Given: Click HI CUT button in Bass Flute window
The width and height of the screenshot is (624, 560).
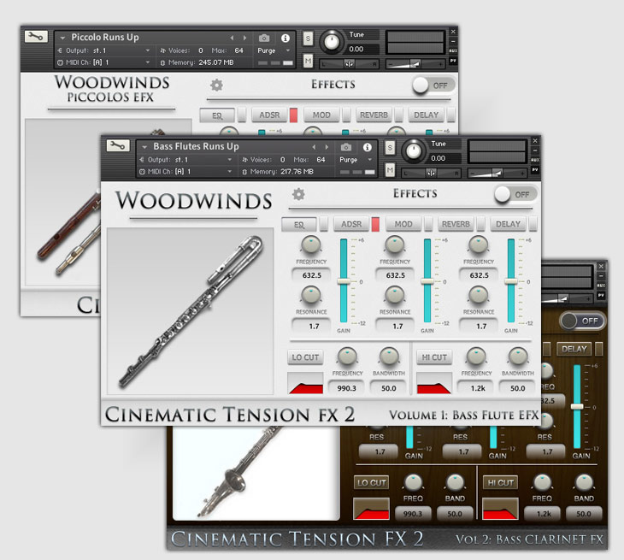Looking at the screenshot, I should (434, 357).
